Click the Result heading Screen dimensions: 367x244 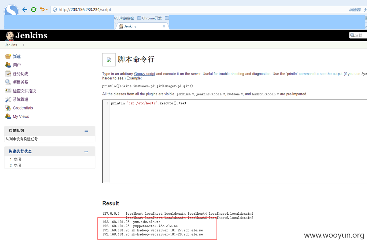111,203
